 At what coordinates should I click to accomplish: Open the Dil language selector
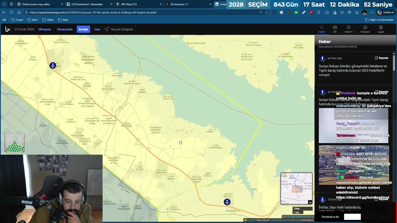[335, 29]
